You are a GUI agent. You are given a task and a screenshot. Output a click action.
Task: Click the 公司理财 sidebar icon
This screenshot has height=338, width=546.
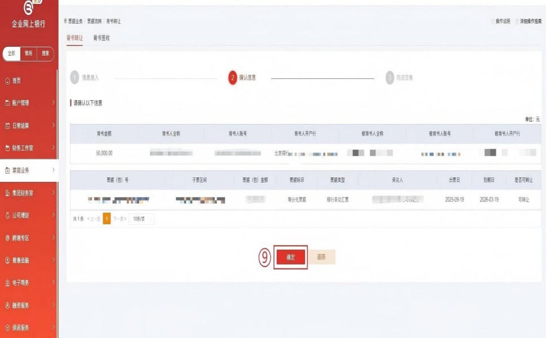pos(7,216)
